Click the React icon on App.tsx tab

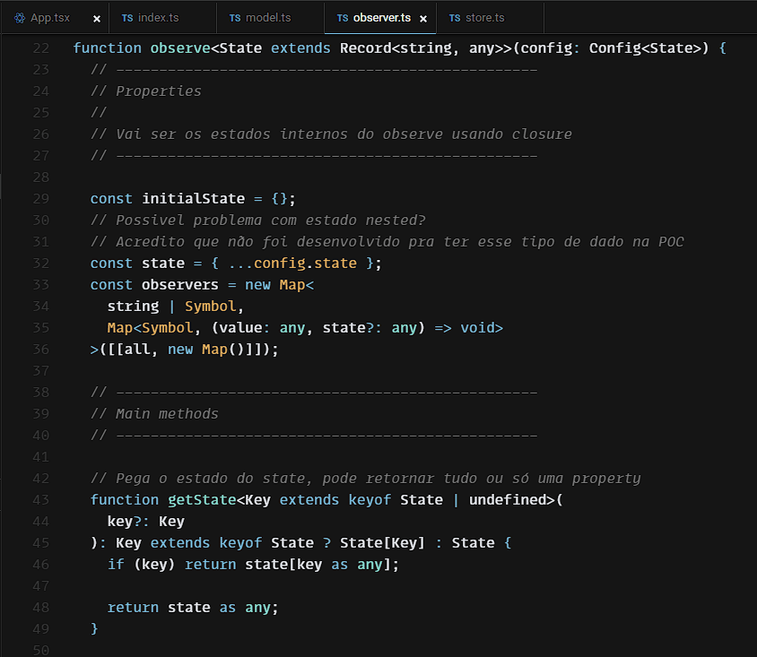[20, 18]
